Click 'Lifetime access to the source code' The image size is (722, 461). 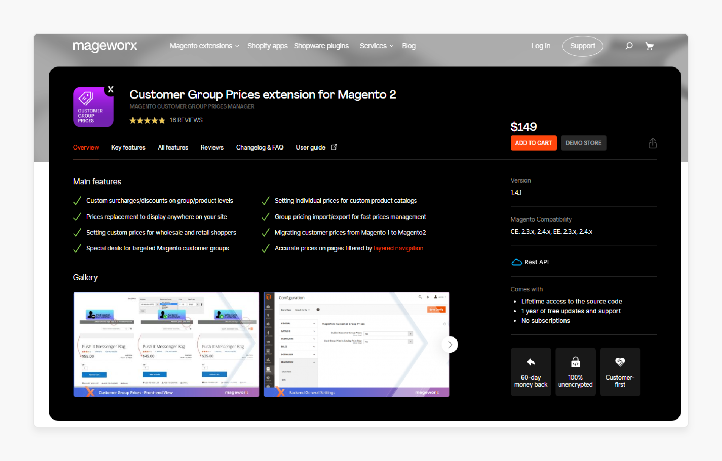tap(571, 301)
